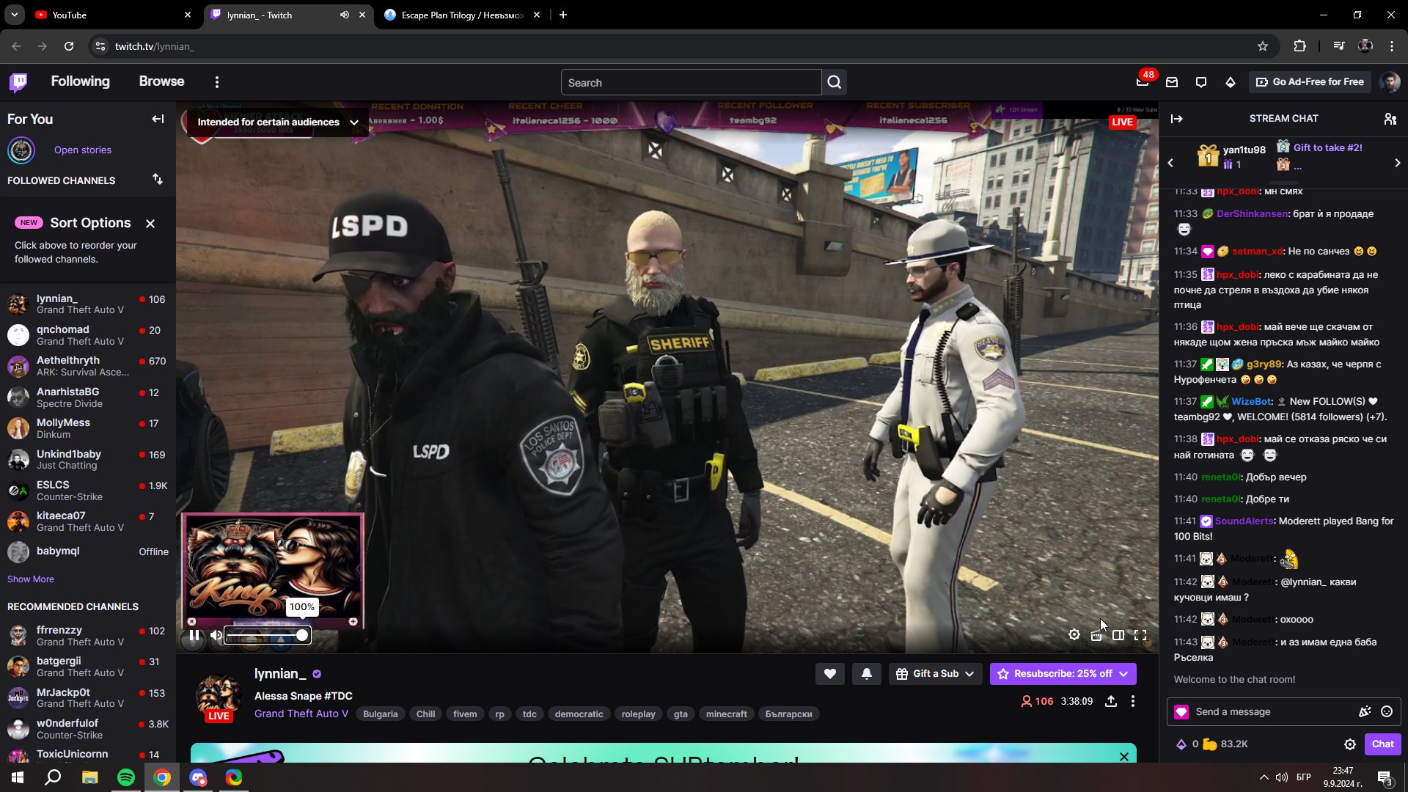Open the Browse tab
This screenshot has height=792, width=1408.
(x=161, y=81)
